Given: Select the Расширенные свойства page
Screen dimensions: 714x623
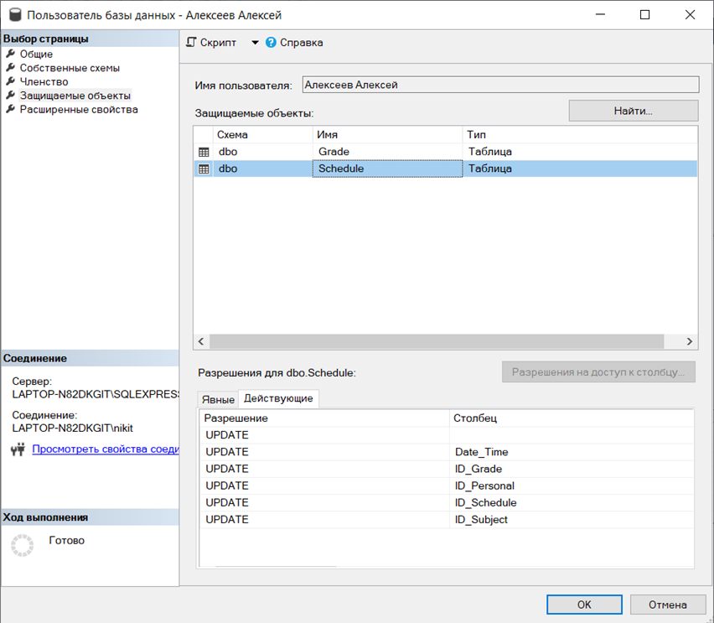Looking at the screenshot, I should pos(79,109).
